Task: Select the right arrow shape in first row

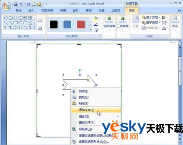Action: point(6,18)
